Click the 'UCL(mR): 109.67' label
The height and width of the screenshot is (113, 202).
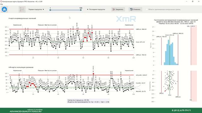(x=141, y=75)
